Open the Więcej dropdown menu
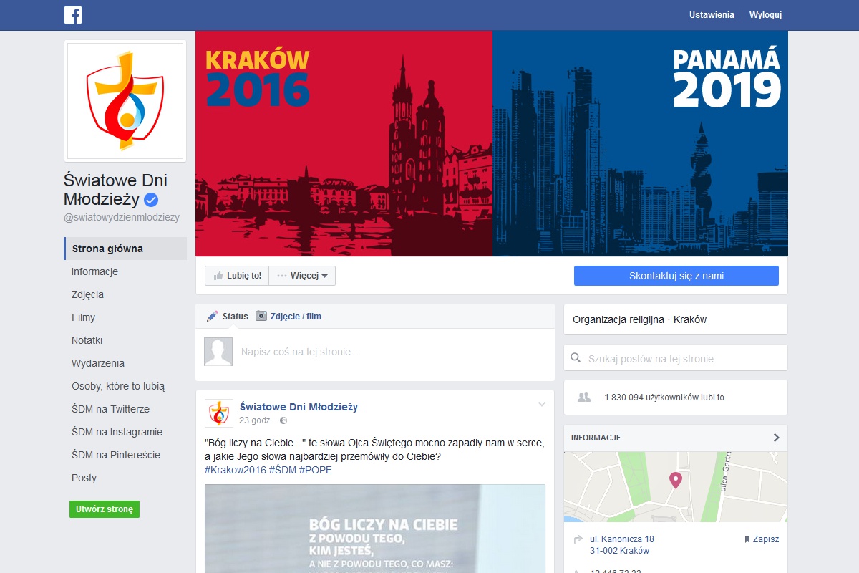This screenshot has width=859, height=573. coord(302,276)
